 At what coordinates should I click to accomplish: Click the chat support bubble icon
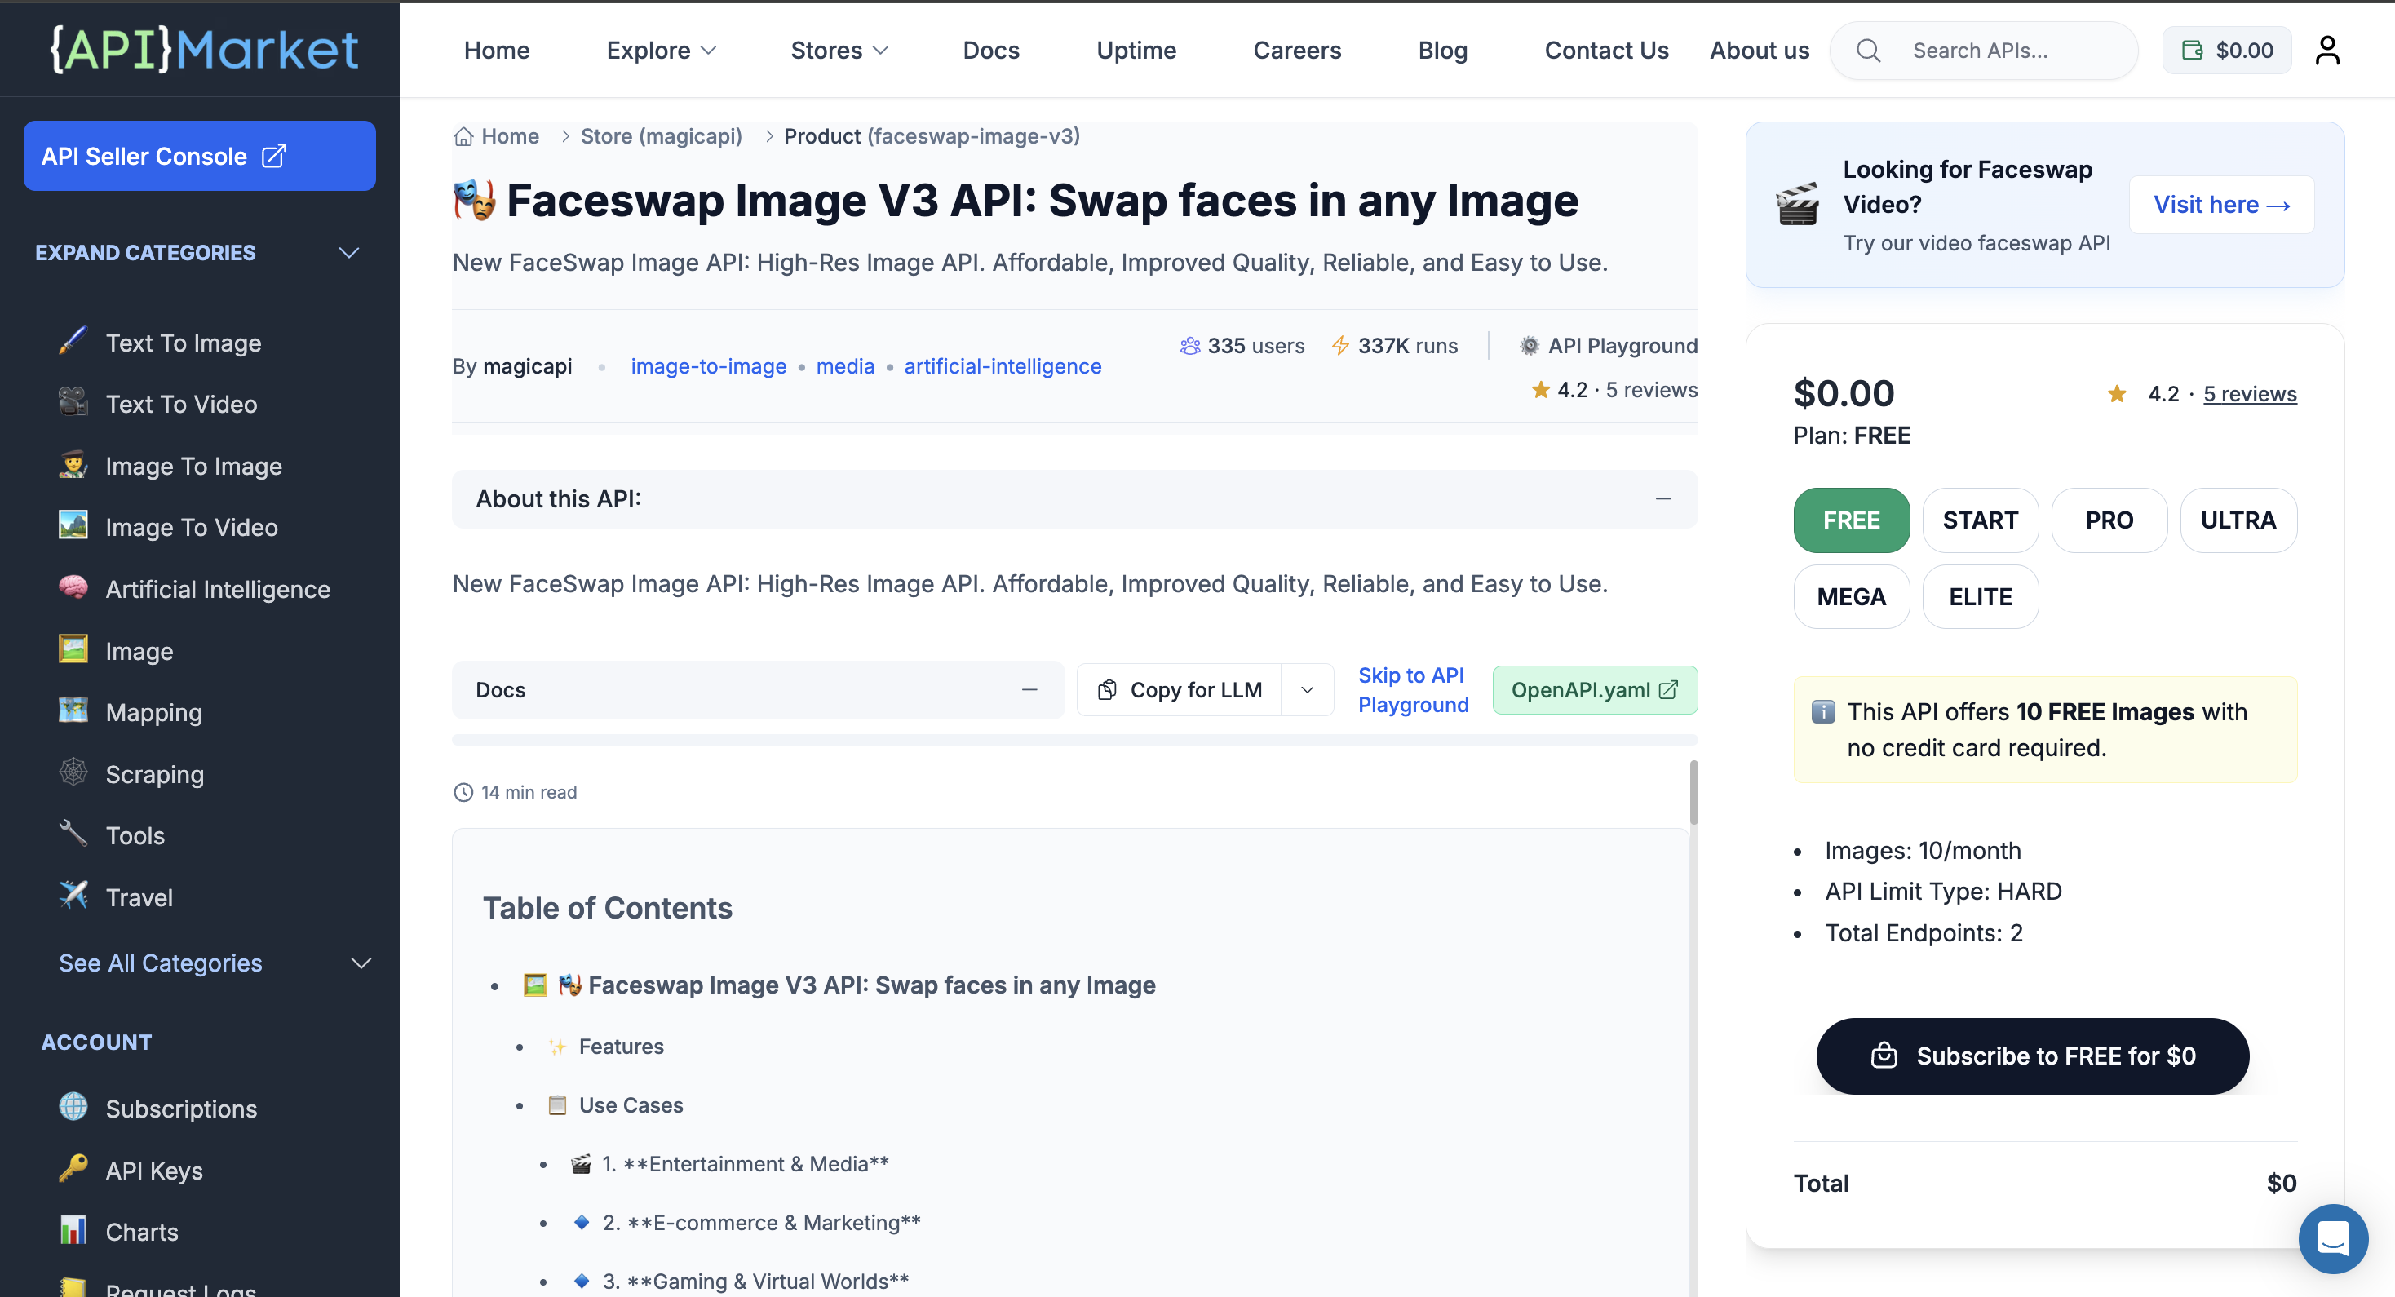[x=2333, y=1238]
